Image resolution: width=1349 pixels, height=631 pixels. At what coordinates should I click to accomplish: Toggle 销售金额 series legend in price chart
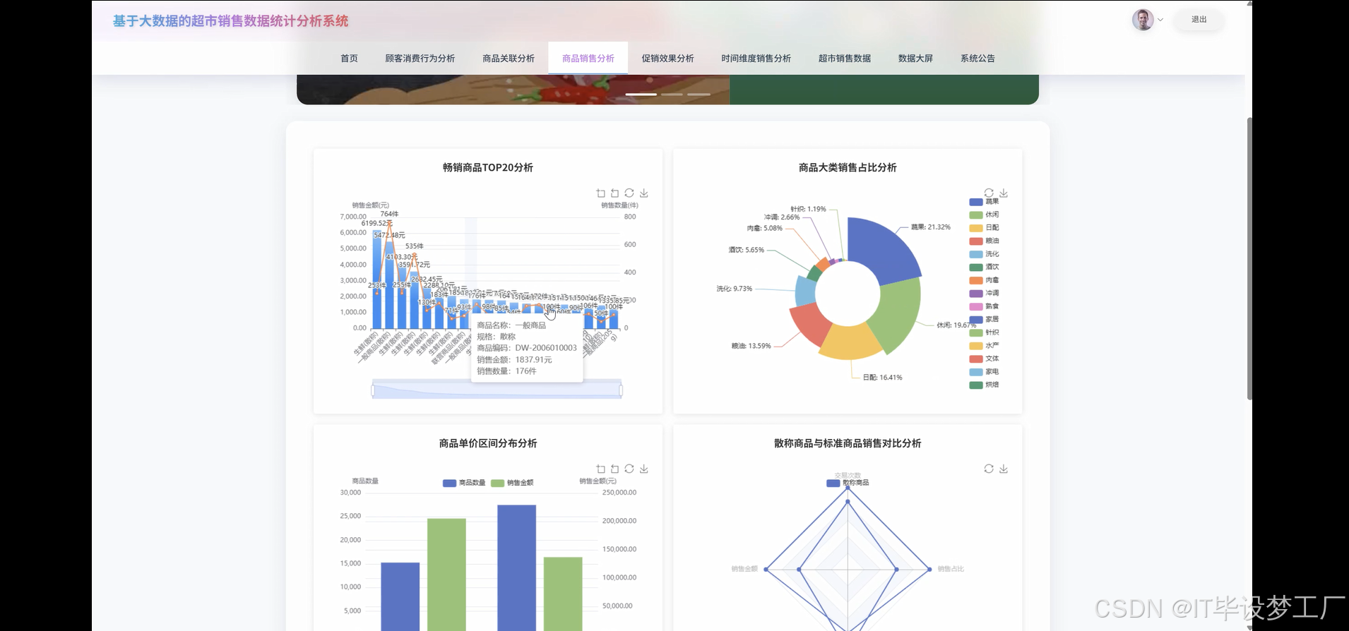click(512, 483)
